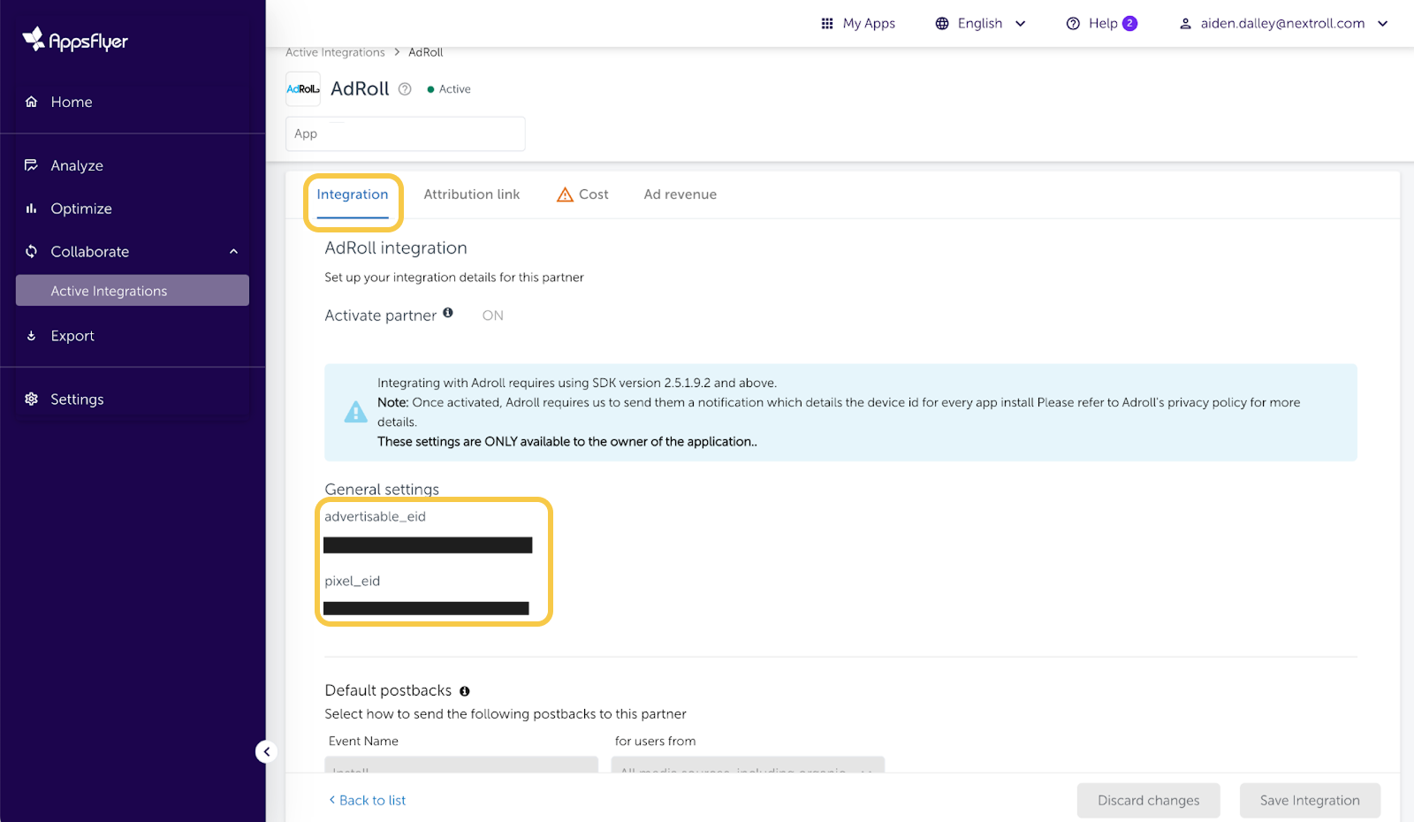Click the Save Integration button
The image size is (1414, 822).
pyautogui.click(x=1310, y=801)
